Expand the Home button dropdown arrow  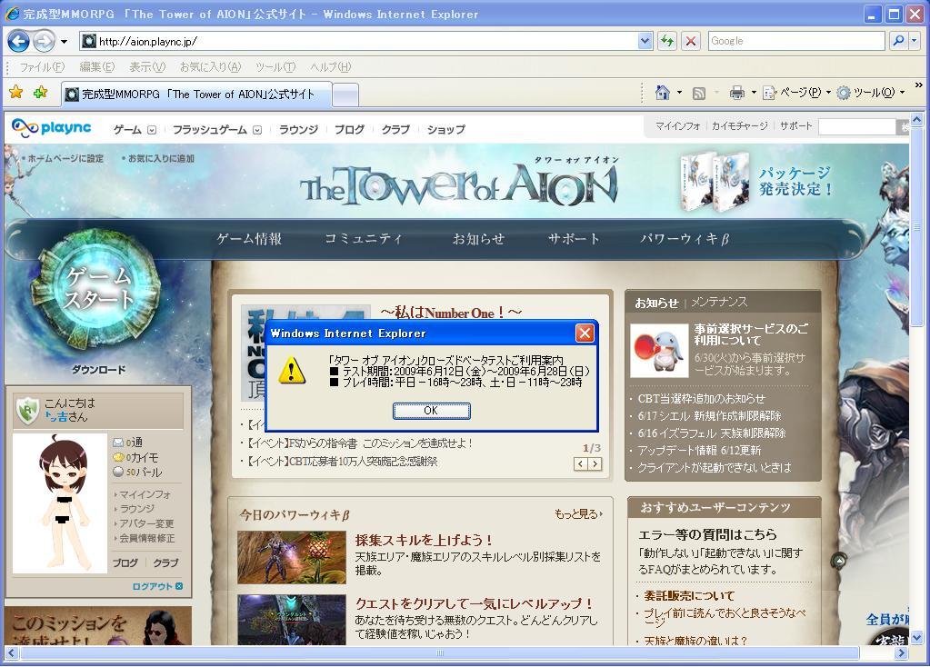coord(680,93)
